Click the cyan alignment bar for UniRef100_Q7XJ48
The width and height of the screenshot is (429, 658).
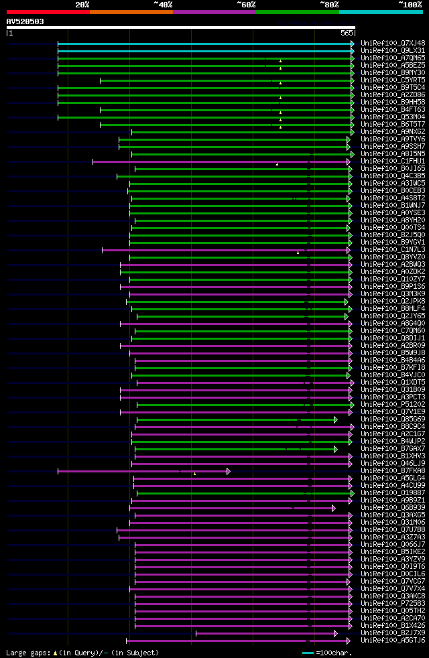[x=205, y=44]
